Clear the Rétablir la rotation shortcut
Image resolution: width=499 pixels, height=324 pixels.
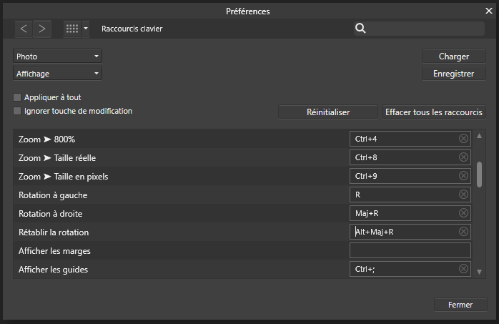[463, 232]
